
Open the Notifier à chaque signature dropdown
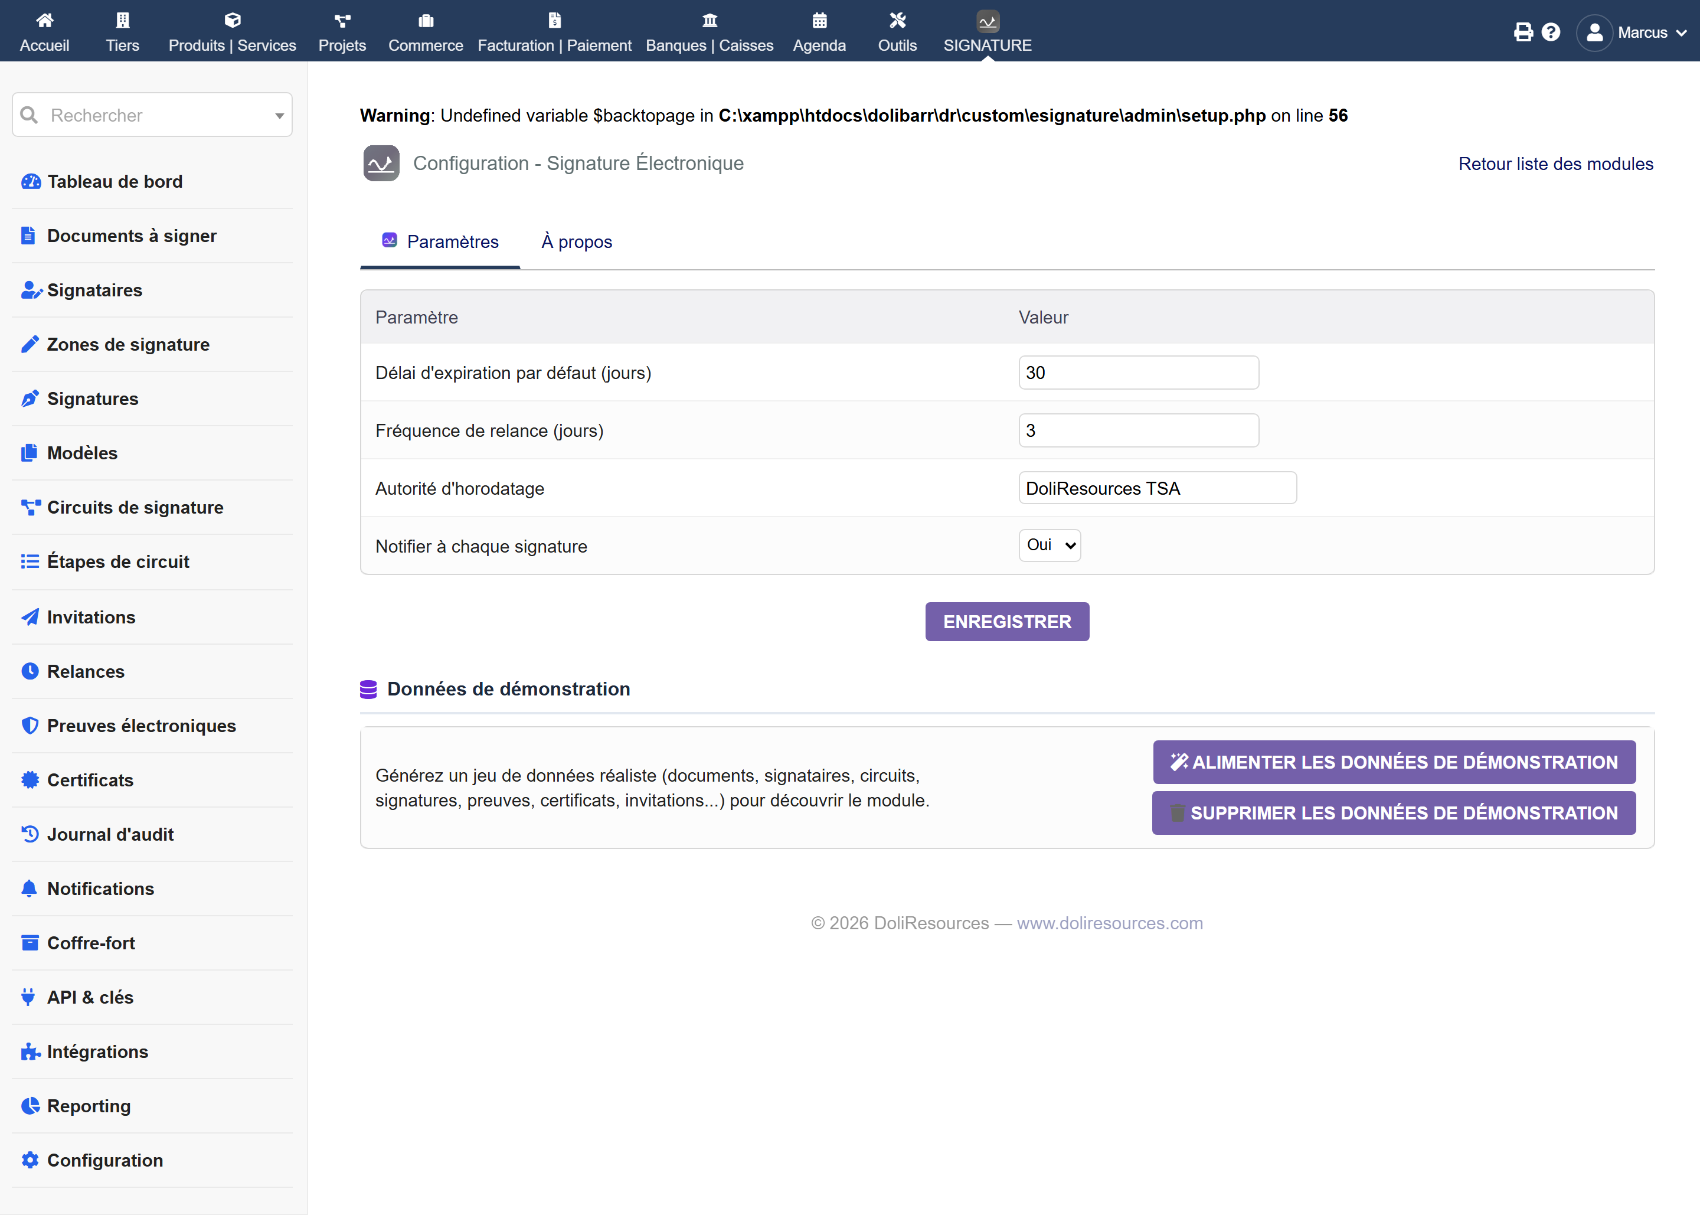[x=1050, y=546]
